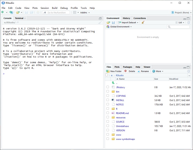Screen dimensions: 193x150
Task: Close the Terminal tab using its x
Action: point(25,18)
